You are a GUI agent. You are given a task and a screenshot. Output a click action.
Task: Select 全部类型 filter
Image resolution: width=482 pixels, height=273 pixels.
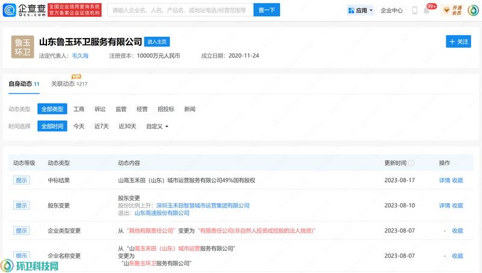(x=52, y=109)
